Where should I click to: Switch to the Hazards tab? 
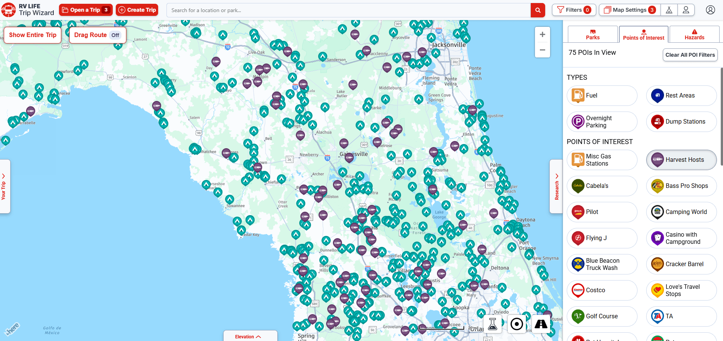pos(694,34)
